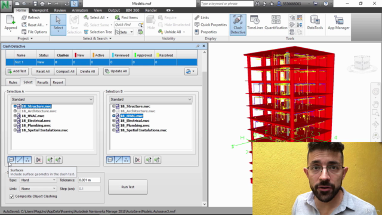Expand 18_Plumbing.nwc in Selection B
Image resolution: width=382 pixels, height=215 pixels.
[114, 125]
